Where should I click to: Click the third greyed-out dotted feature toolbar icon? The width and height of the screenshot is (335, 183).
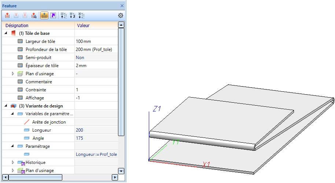click(25, 15)
